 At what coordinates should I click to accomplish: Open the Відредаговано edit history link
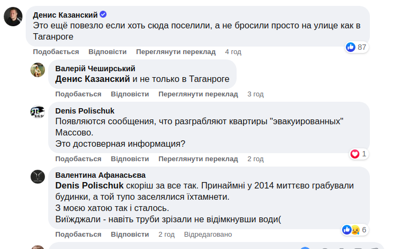tap(208, 235)
